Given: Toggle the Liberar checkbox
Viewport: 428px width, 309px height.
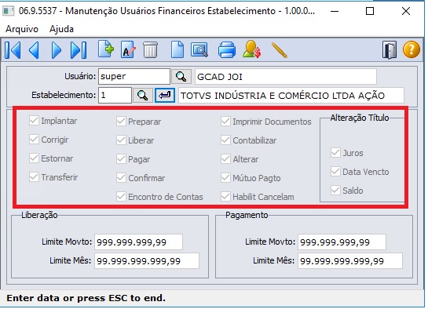Looking at the screenshot, I should [x=121, y=140].
